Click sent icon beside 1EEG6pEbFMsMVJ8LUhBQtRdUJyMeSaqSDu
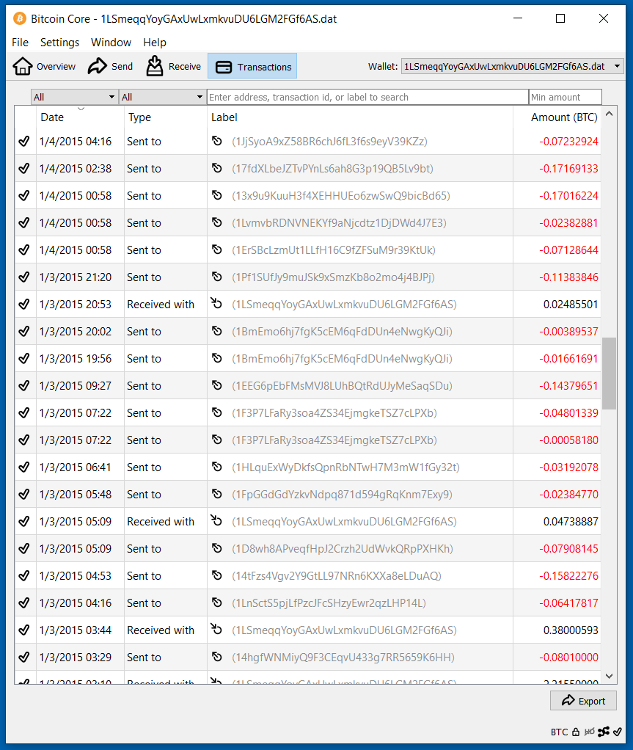 tap(217, 385)
